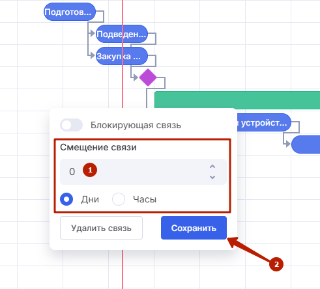
Task: Select the Подготов... task bar
Action: pos(70,12)
